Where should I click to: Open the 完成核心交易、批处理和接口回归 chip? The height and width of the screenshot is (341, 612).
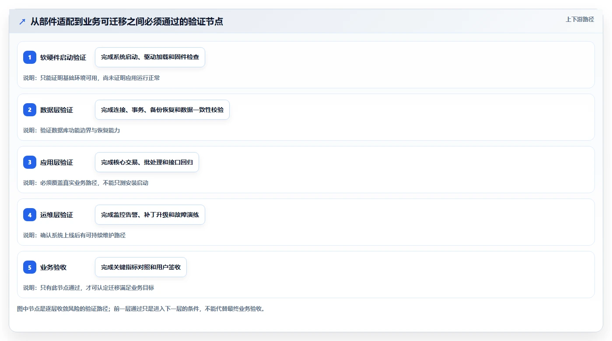147,162
